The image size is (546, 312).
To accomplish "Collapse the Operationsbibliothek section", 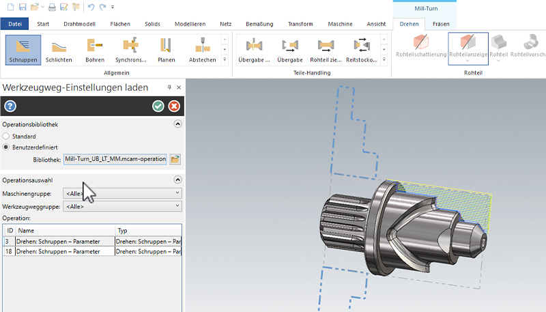I will [177, 124].
